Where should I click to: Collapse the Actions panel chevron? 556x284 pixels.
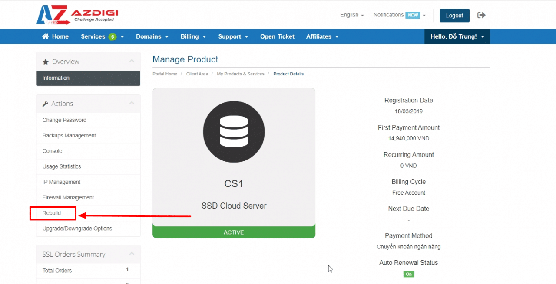click(x=132, y=104)
